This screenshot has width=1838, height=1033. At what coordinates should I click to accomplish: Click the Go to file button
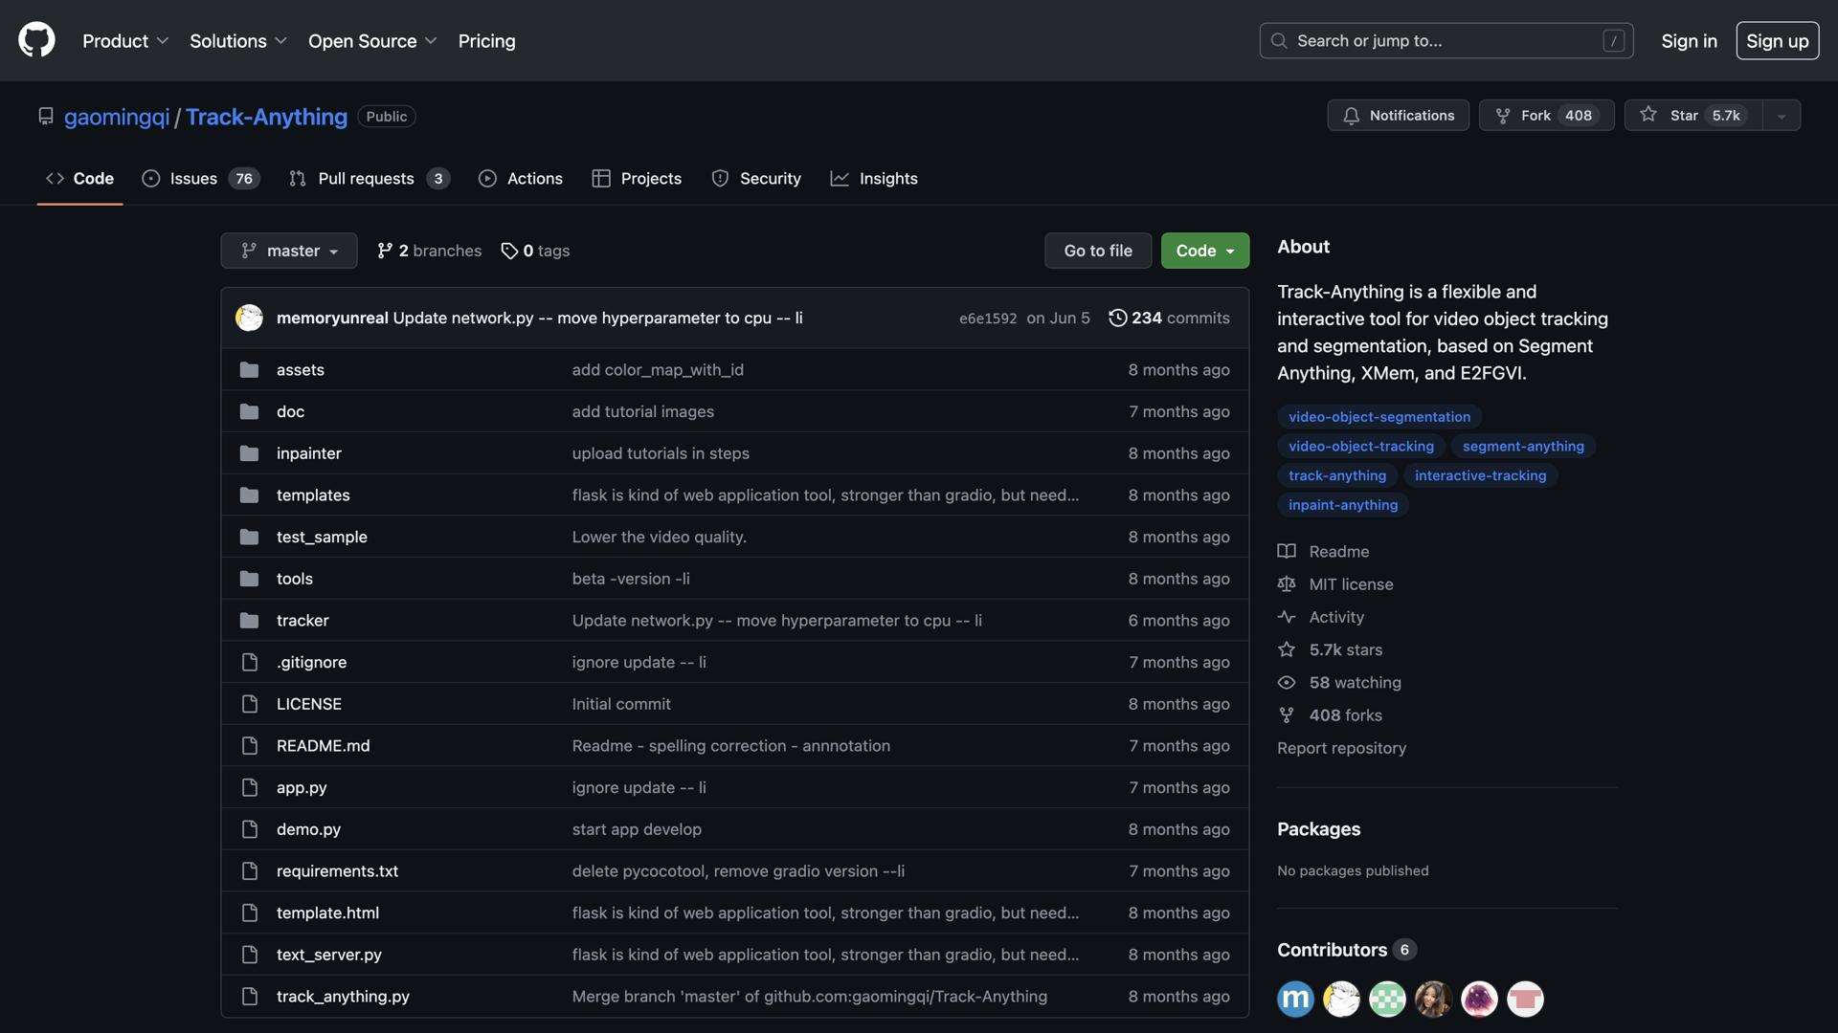1097,251
